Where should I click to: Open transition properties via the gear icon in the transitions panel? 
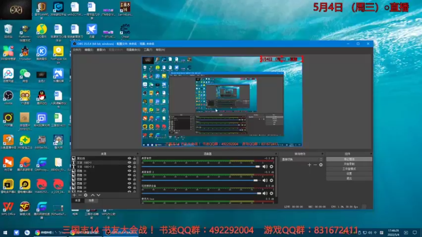coord(321,165)
